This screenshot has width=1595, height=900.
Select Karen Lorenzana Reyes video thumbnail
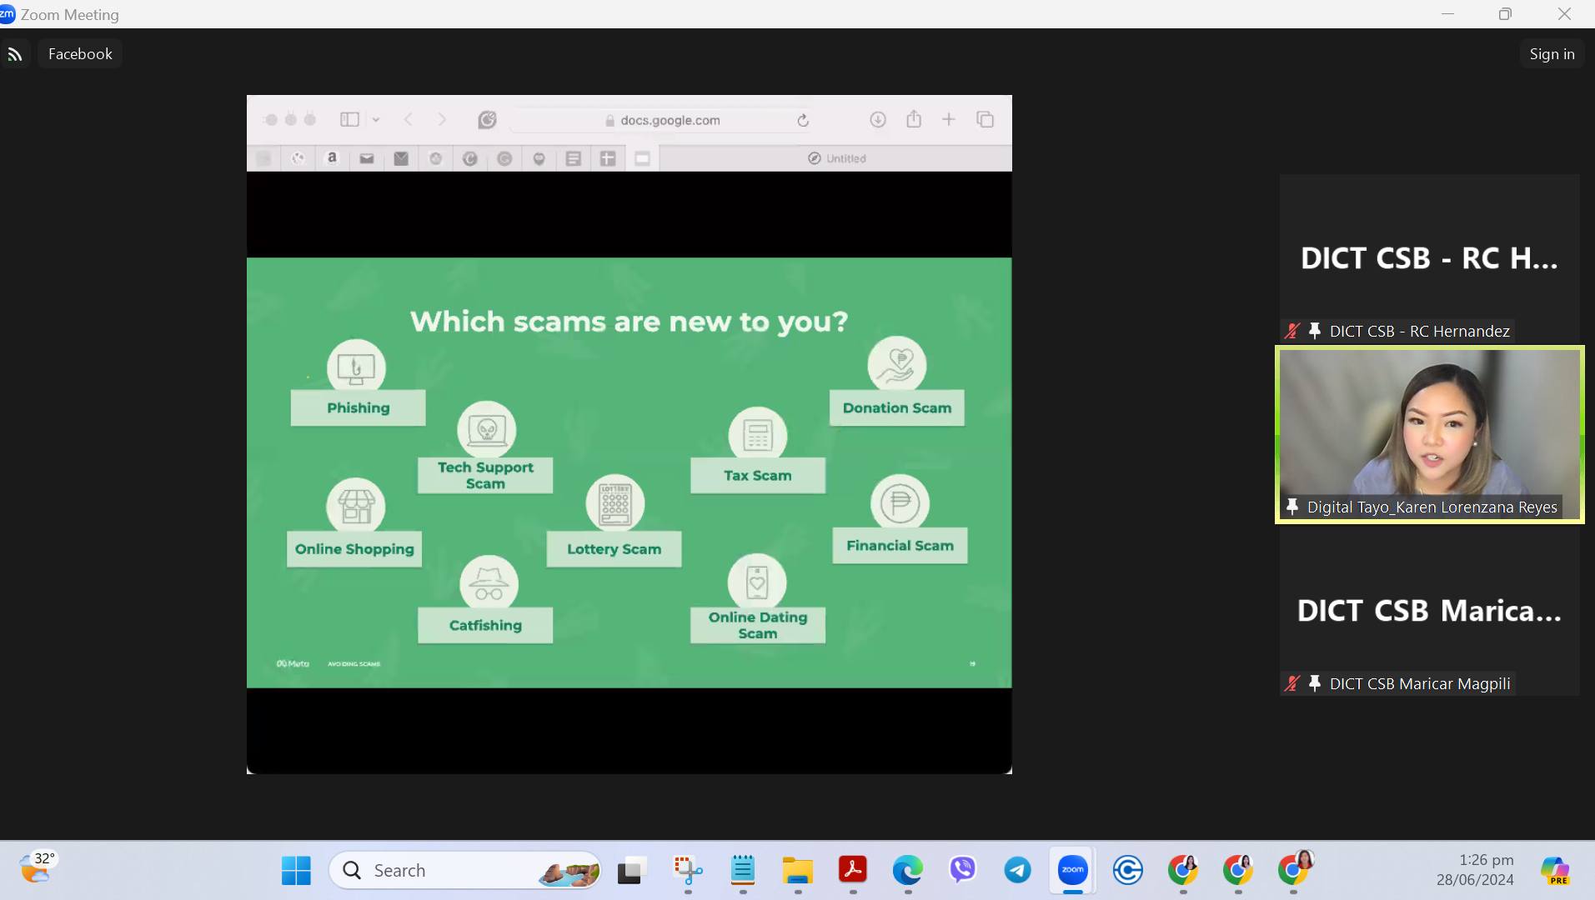coord(1429,434)
